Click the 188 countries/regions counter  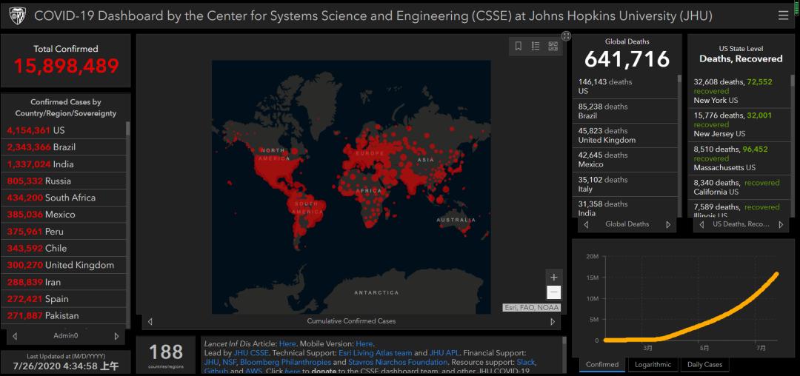(166, 352)
